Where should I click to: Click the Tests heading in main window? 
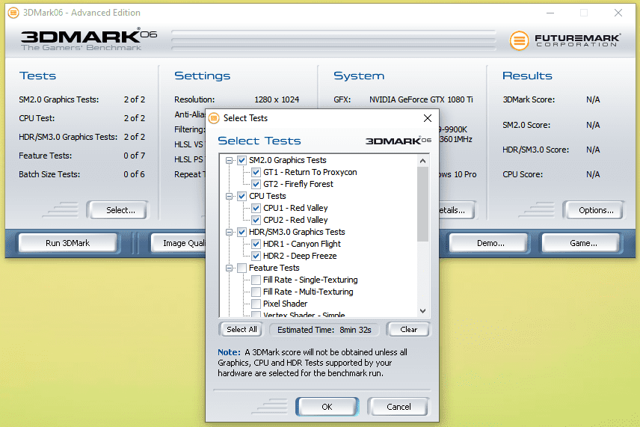pos(37,76)
